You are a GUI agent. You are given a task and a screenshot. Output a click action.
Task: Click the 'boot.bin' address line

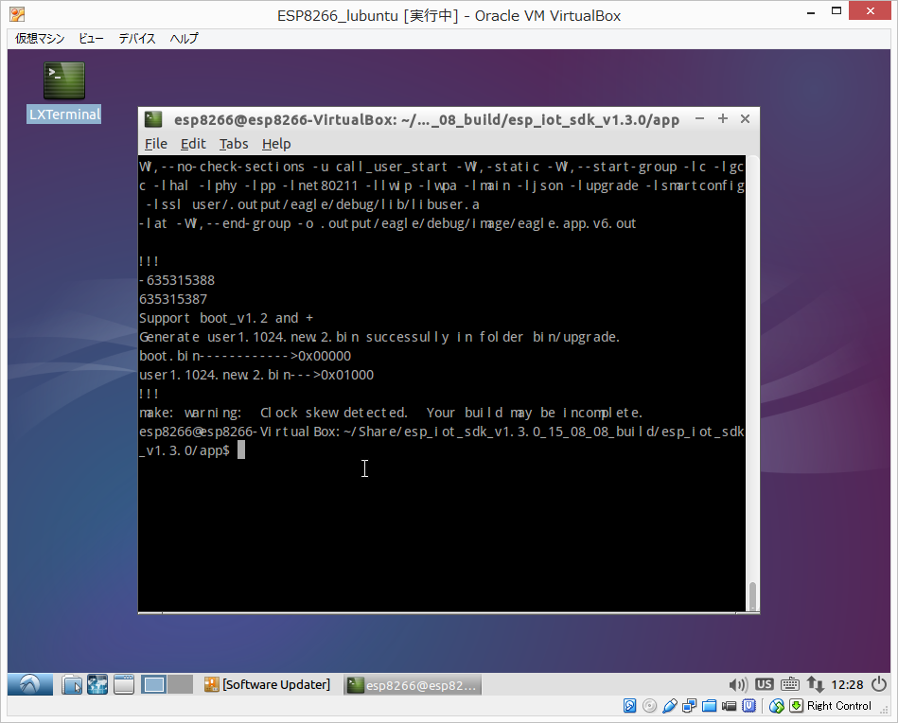(245, 356)
